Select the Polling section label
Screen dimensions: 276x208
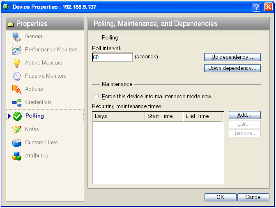[x=34, y=116]
